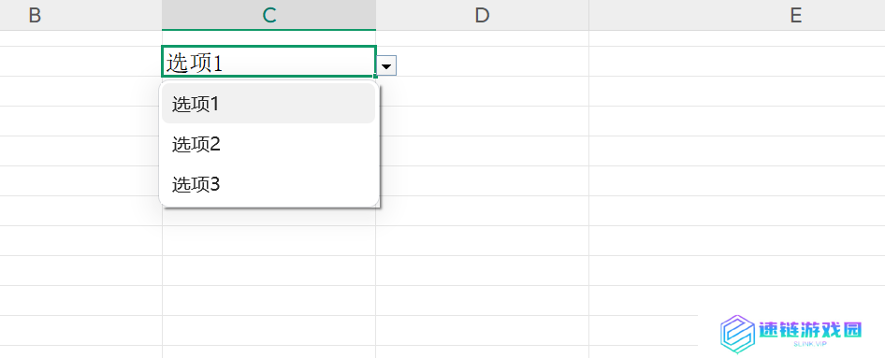Open the cell's dropdown arrow button
885x358 pixels.
[386, 65]
